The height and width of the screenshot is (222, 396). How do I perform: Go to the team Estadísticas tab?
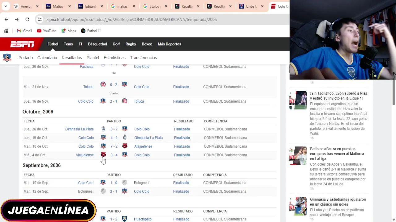tap(114, 58)
